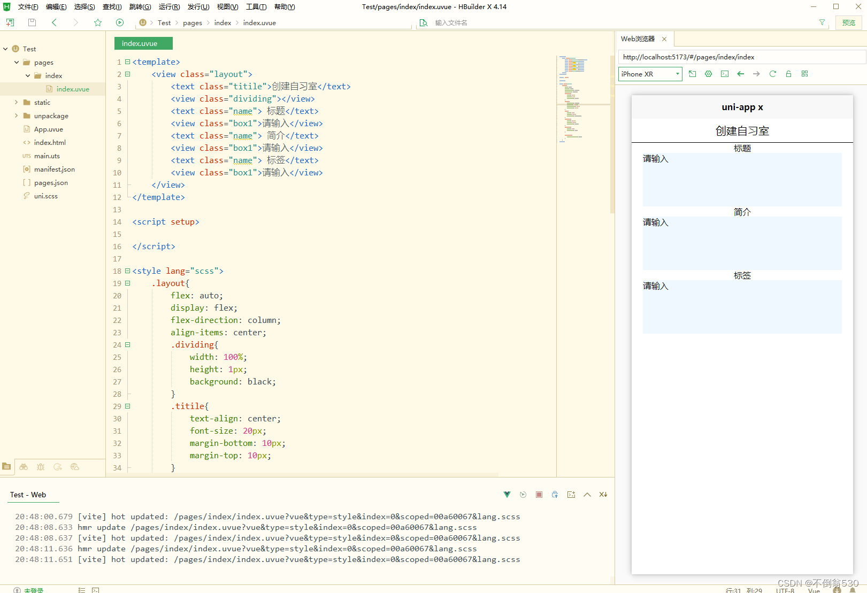Open the 选择(S) menu

(x=85, y=7)
